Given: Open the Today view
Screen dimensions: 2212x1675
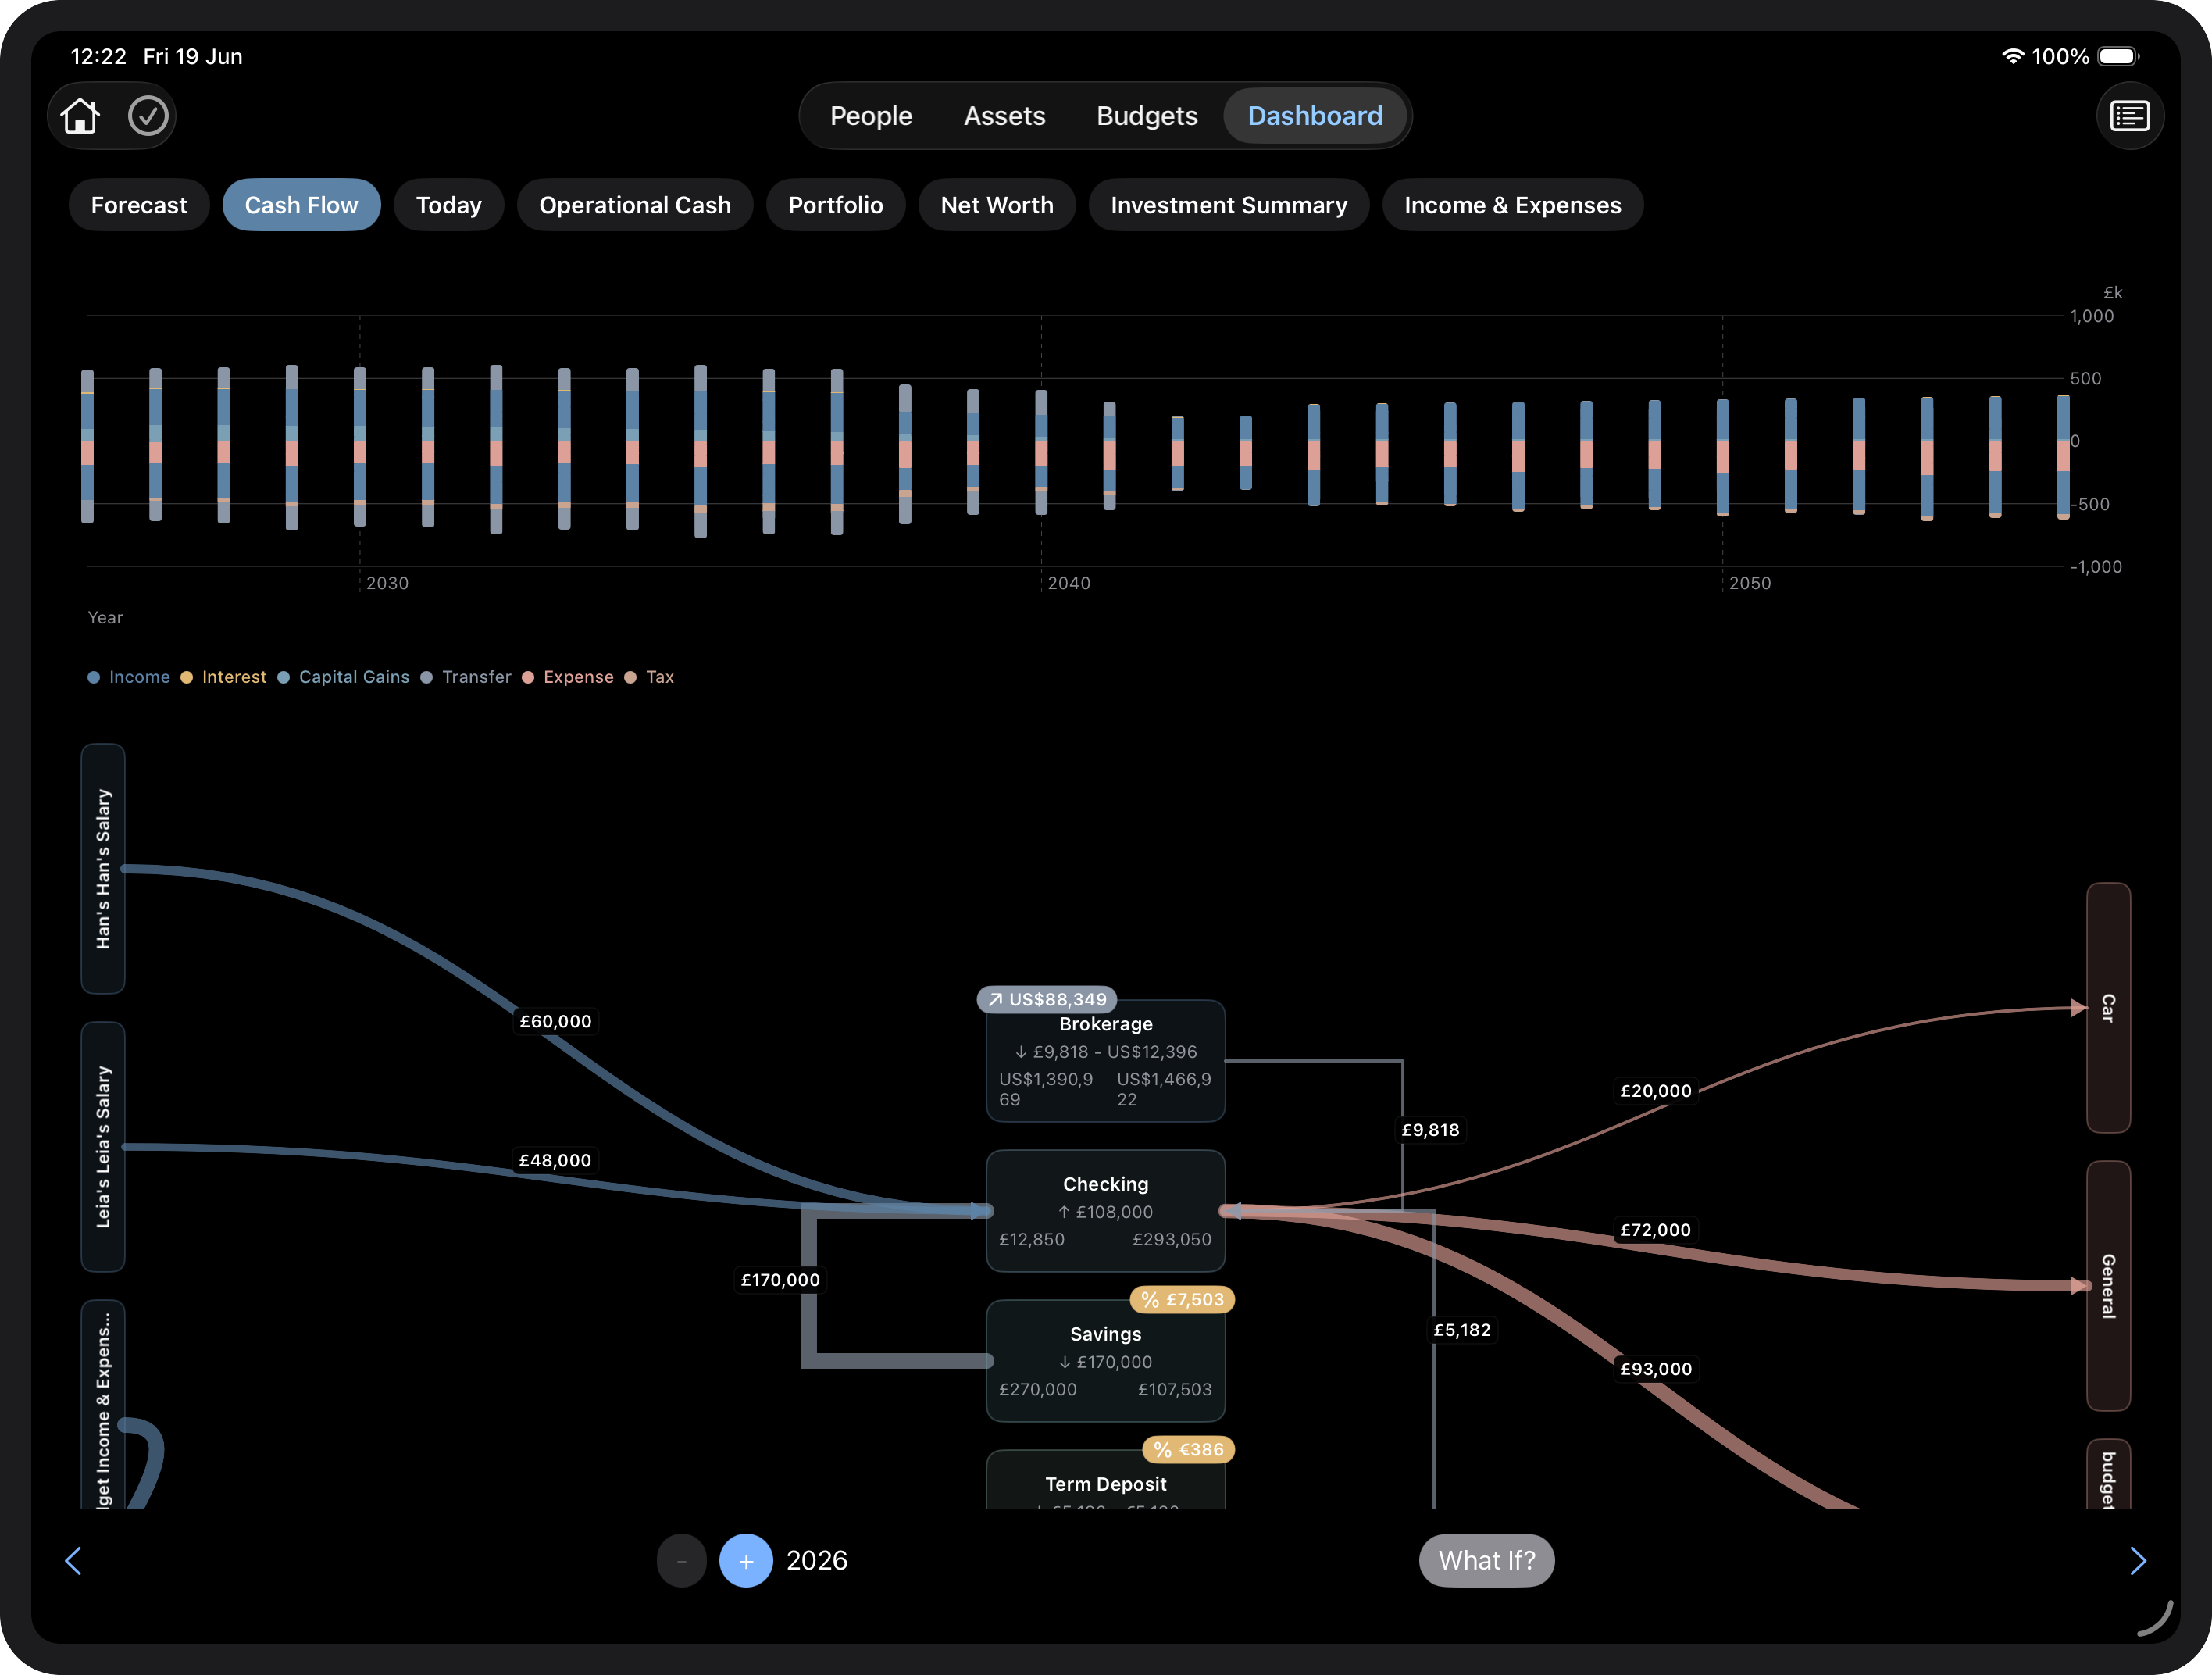Looking at the screenshot, I should point(449,205).
